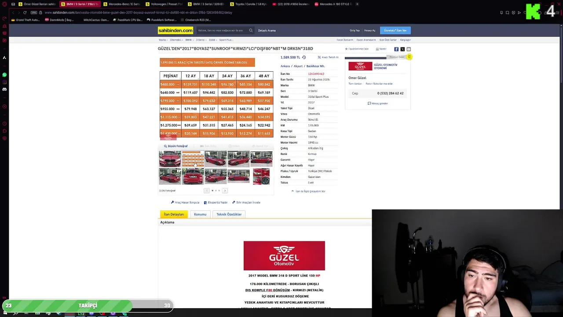Viewport: 563px width, 317px height.
Task: Click the Ücretsiz İlan Ver button
Action: pos(395,30)
